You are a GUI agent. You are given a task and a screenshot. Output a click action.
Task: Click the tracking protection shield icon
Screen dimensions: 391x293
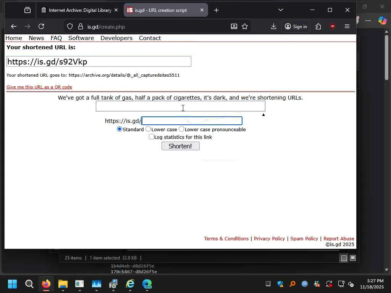pos(70,26)
